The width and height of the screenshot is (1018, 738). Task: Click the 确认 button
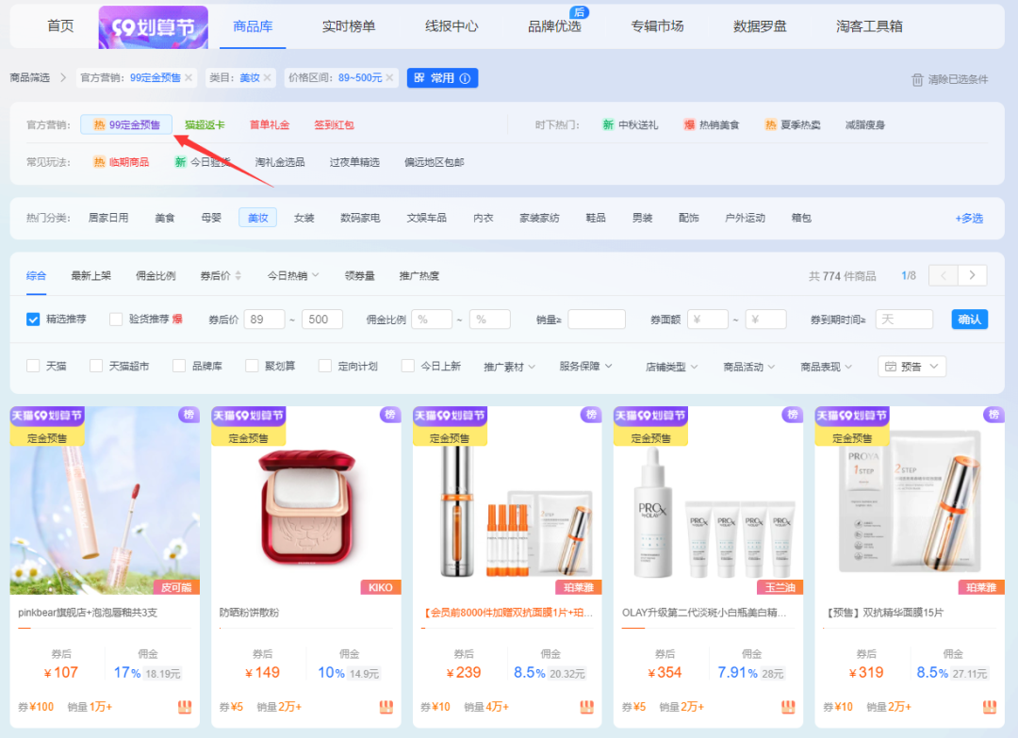tap(969, 320)
